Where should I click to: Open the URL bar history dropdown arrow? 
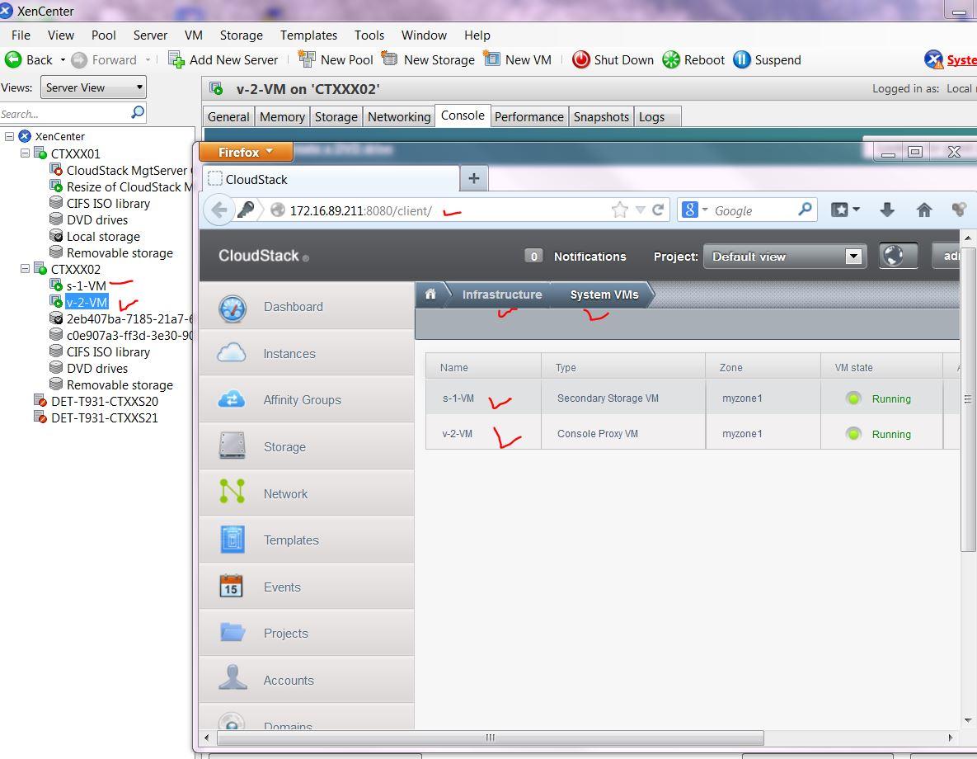[640, 210]
